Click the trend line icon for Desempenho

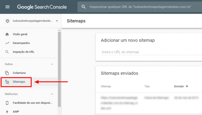click(x=7, y=43)
